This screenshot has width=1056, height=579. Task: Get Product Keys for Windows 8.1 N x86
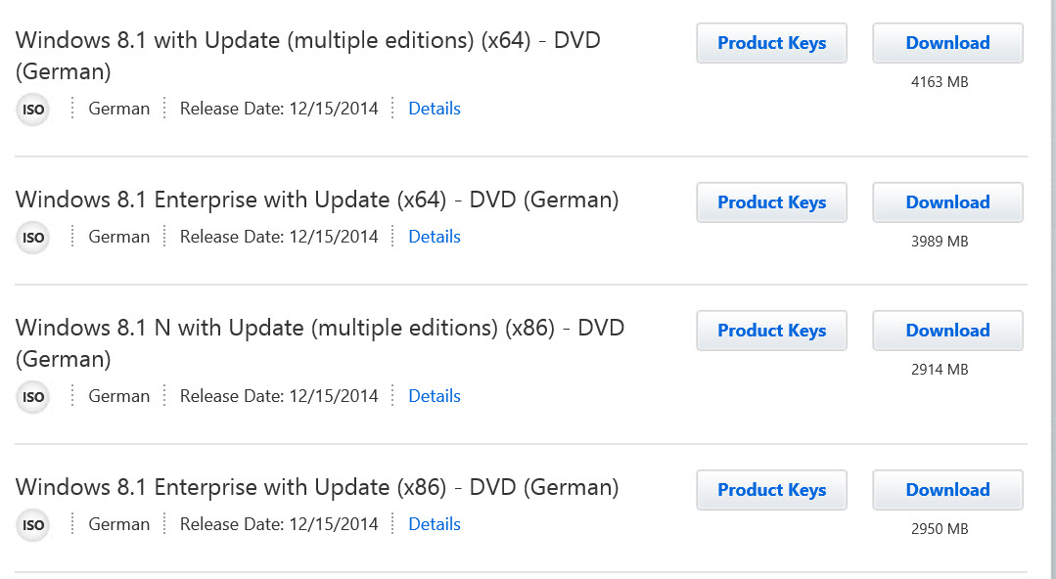pos(772,331)
